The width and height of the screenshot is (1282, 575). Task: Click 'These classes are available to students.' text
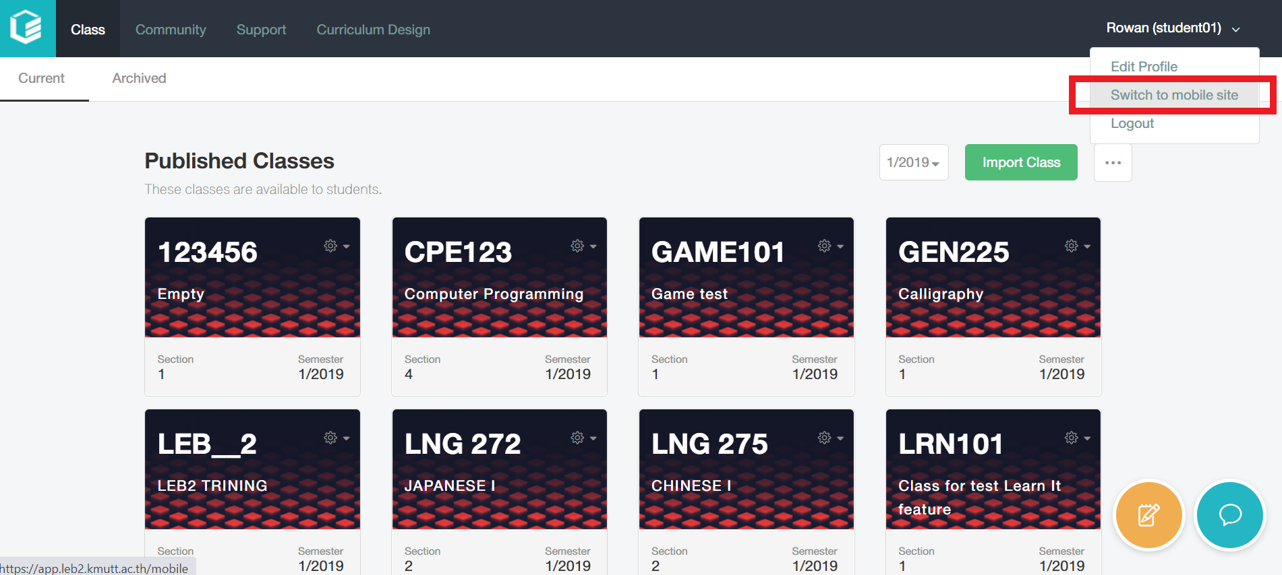click(263, 189)
